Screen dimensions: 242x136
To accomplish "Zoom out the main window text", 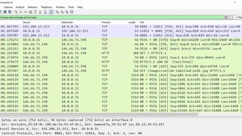I will coord(62,12).
